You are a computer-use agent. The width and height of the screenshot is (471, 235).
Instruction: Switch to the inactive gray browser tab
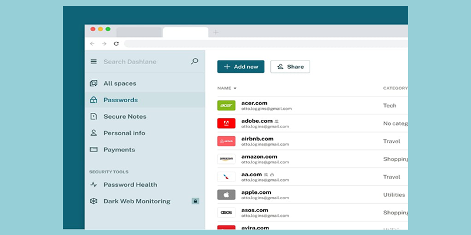click(139, 32)
